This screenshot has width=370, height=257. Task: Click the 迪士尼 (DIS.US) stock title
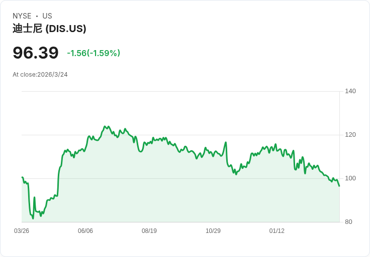[x=49, y=29]
